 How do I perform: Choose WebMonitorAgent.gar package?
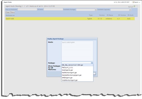[x=77, y=80]
